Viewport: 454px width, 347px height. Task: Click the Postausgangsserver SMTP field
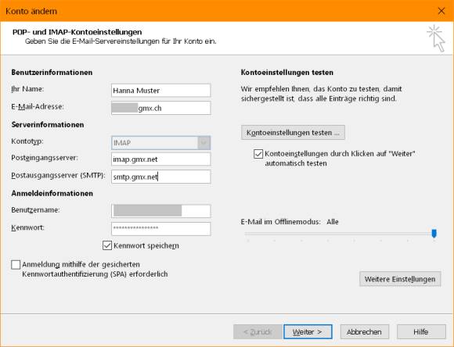[x=160, y=177]
